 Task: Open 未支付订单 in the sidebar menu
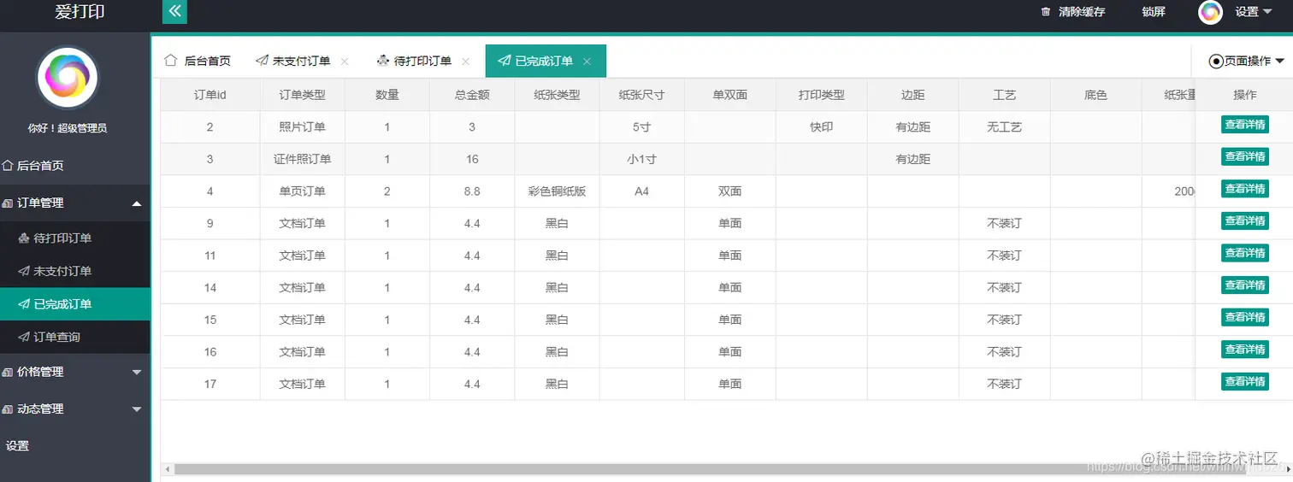75,271
